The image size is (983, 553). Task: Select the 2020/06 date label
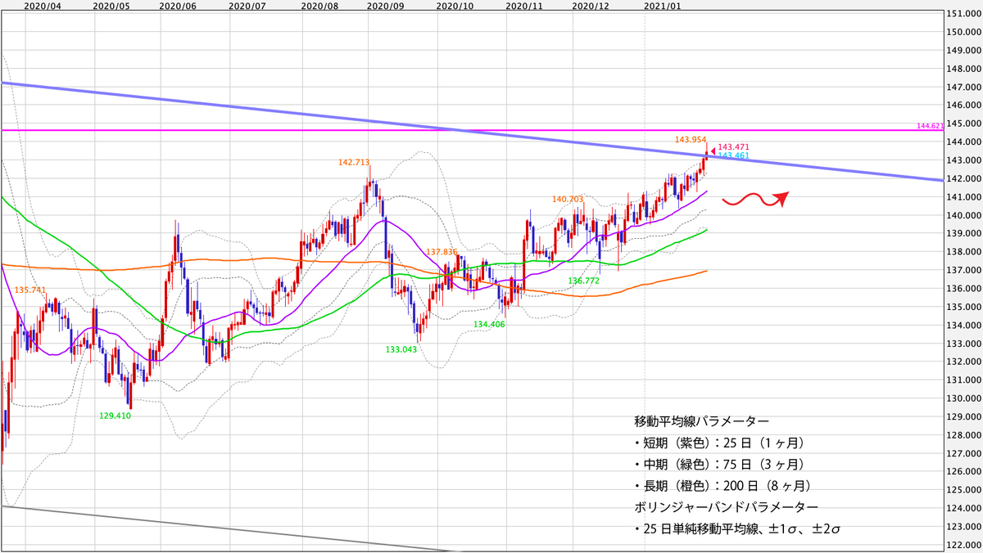click(x=179, y=6)
